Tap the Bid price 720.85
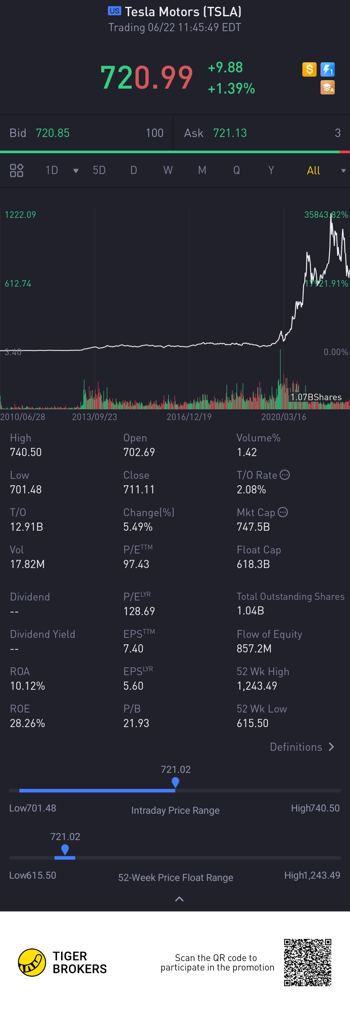This screenshot has width=350, height=1014. click(52, 133)
